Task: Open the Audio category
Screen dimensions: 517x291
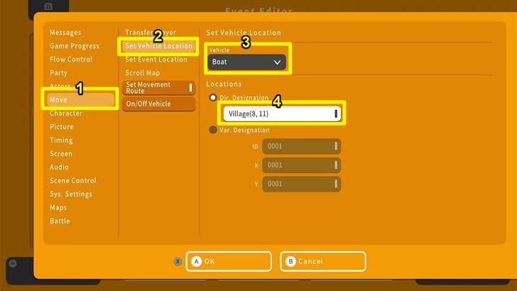Action: [x=59, y=167]
